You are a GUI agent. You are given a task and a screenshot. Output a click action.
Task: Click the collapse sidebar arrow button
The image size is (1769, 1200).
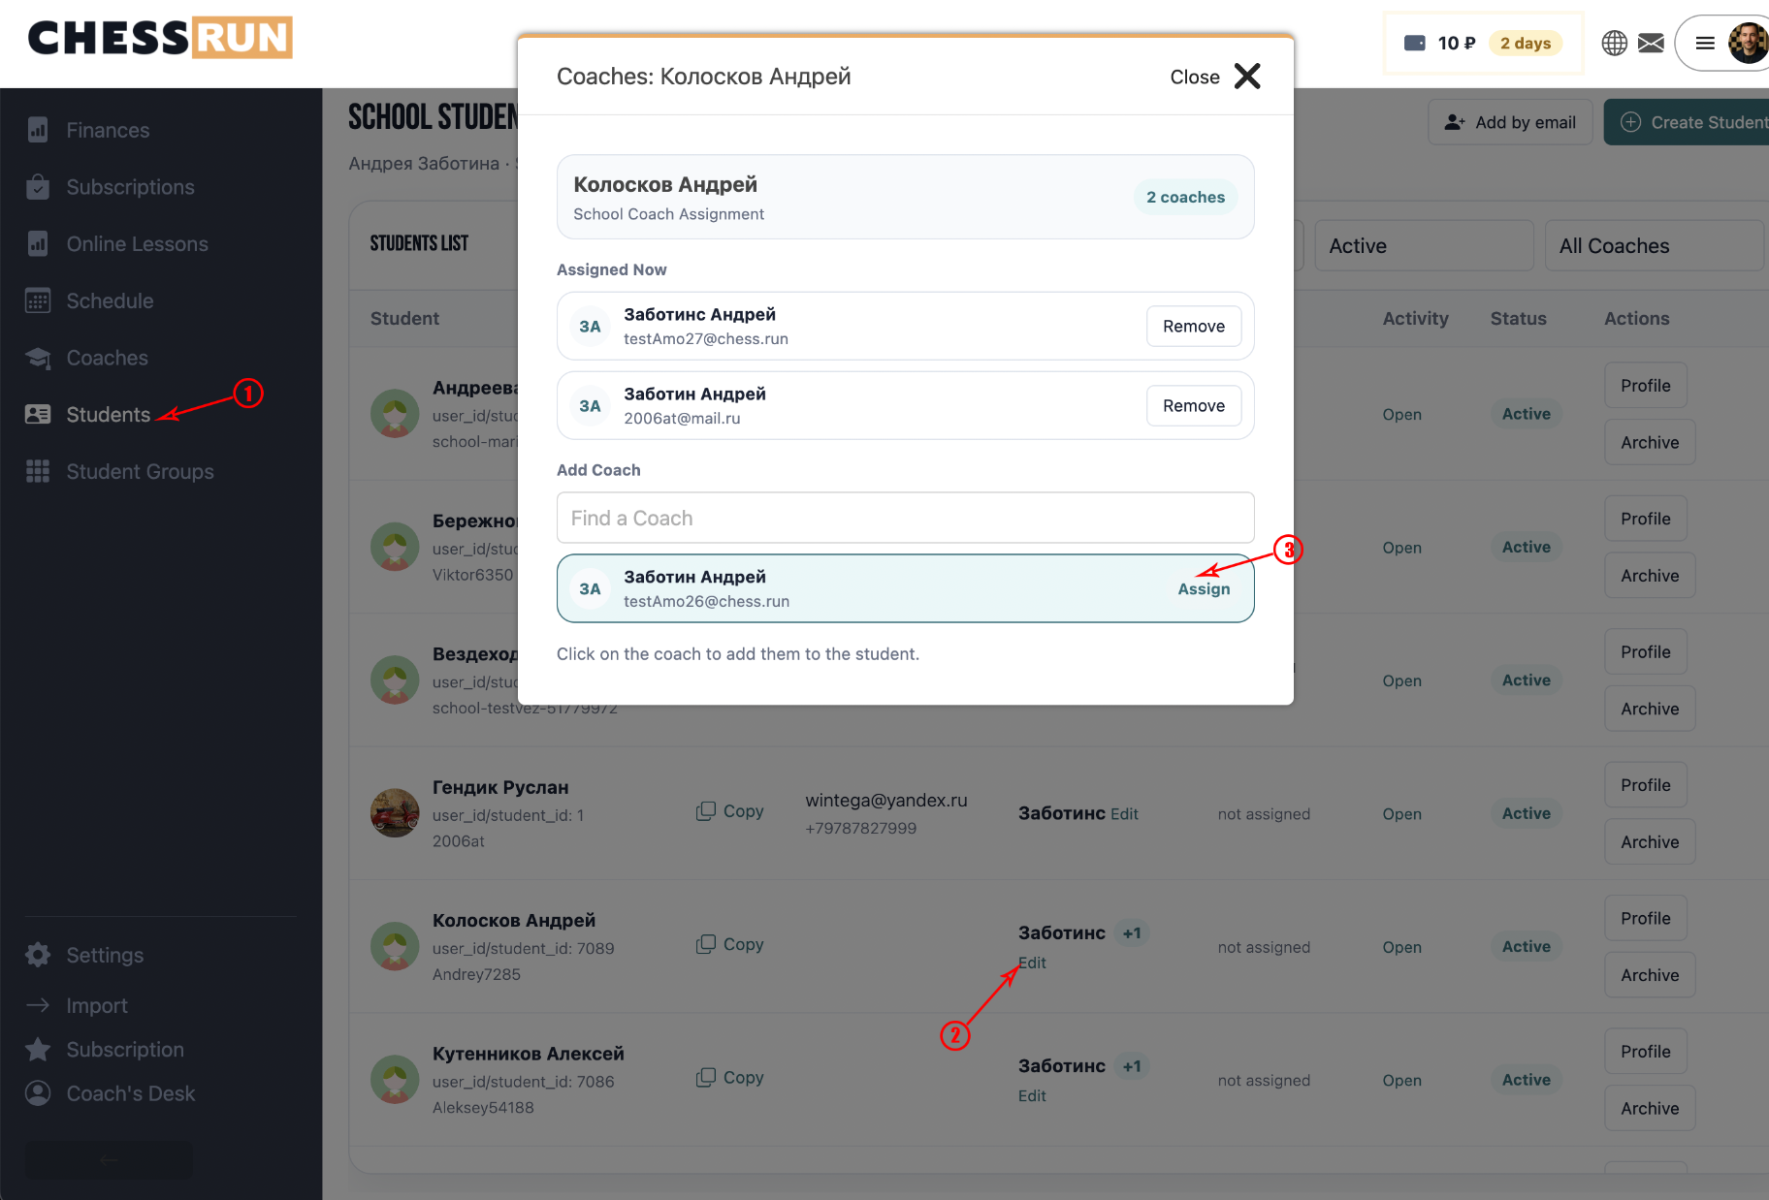click(109, 1159)
